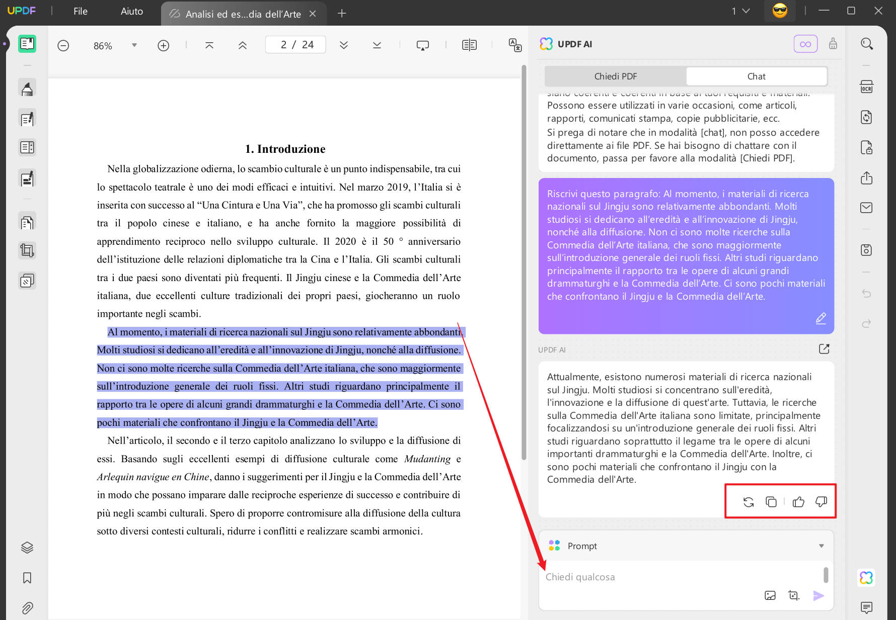The width and height of the screenshot is (896, 620).
Task: Regenerate the AI response
Action: click(749, 502)
